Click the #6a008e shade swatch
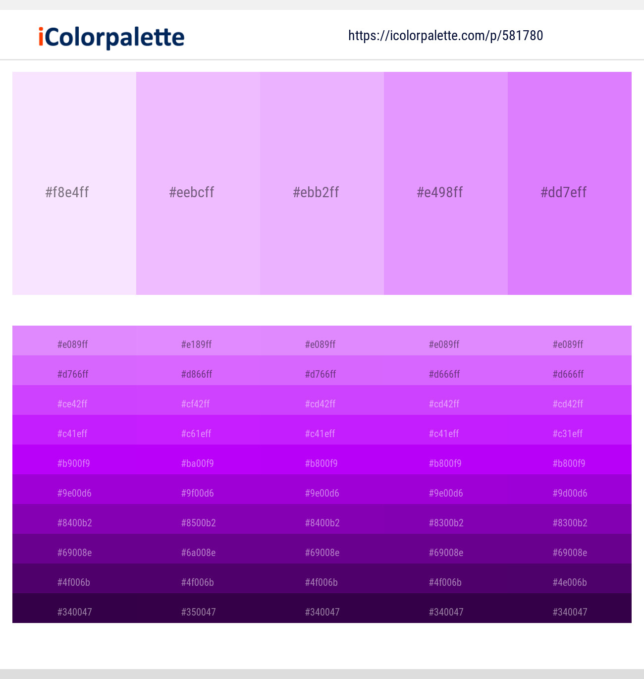 click(x=198, y=552)
